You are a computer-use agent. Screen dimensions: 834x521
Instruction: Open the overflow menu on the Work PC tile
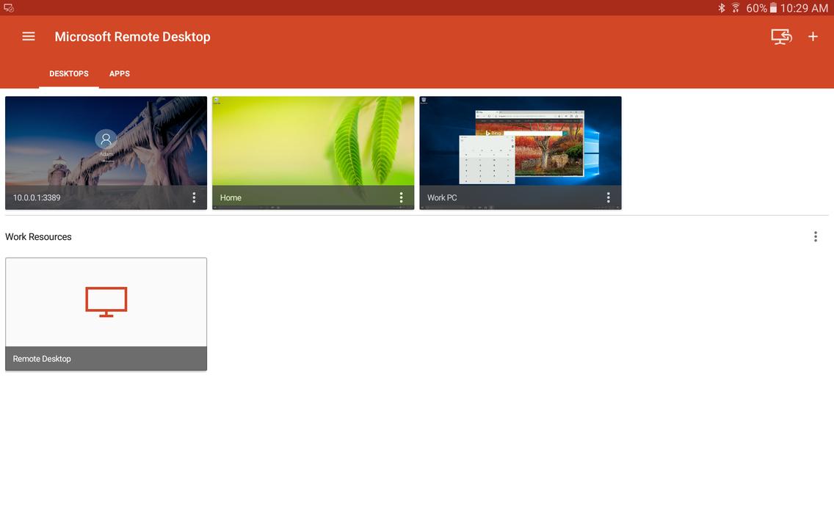(608, 197)
